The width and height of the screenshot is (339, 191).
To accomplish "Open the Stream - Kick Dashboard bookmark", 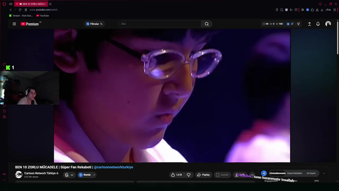I will click(21, 16).
